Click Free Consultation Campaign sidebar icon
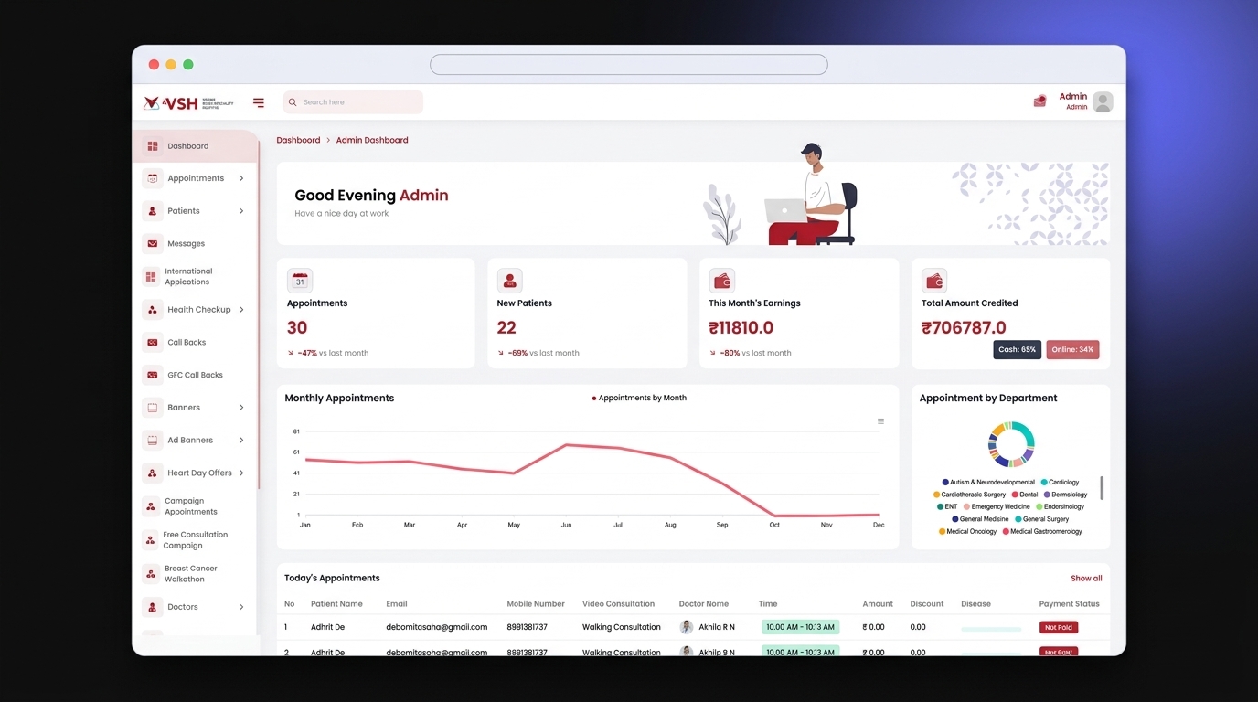The image size is (1258, 702). [151, 540]
